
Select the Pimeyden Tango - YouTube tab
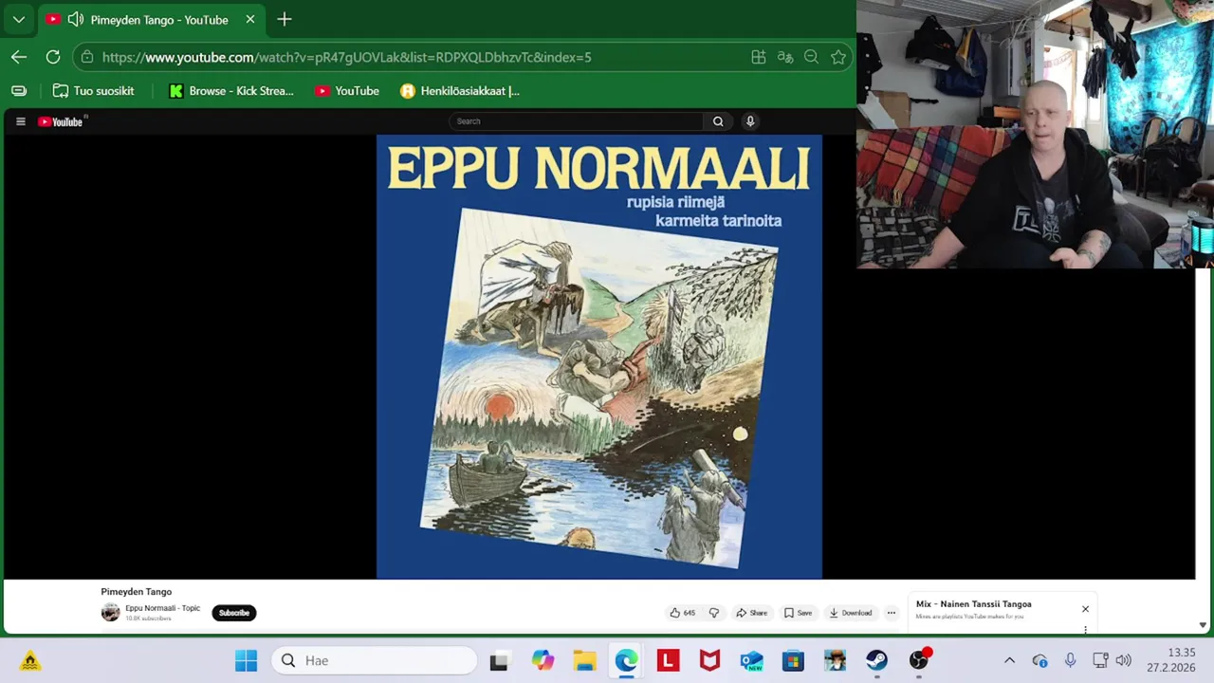152,19
